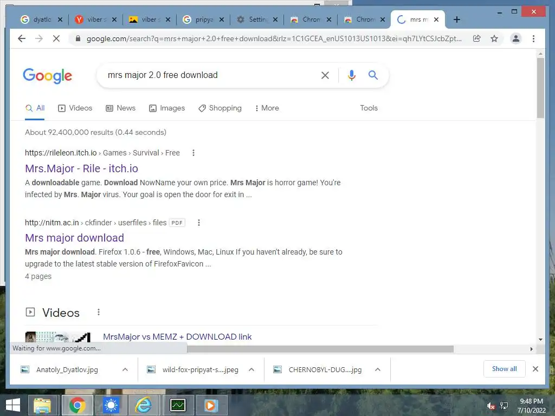Click the scroll right arrow
The height and width of the screenshot is (416, 555).
coord(531,349)
